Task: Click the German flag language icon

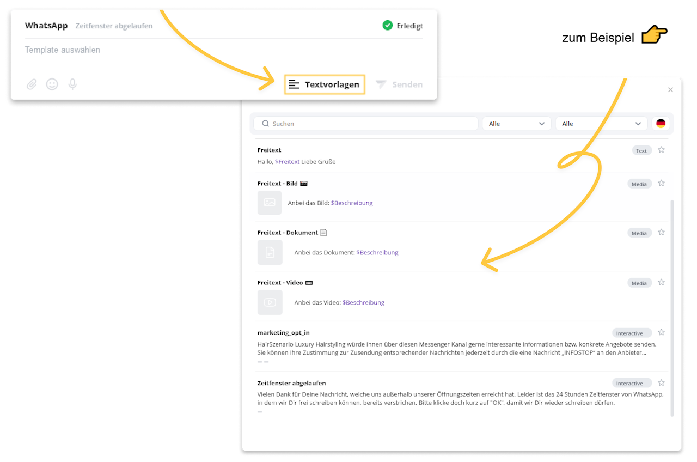Action: point(661,124)
